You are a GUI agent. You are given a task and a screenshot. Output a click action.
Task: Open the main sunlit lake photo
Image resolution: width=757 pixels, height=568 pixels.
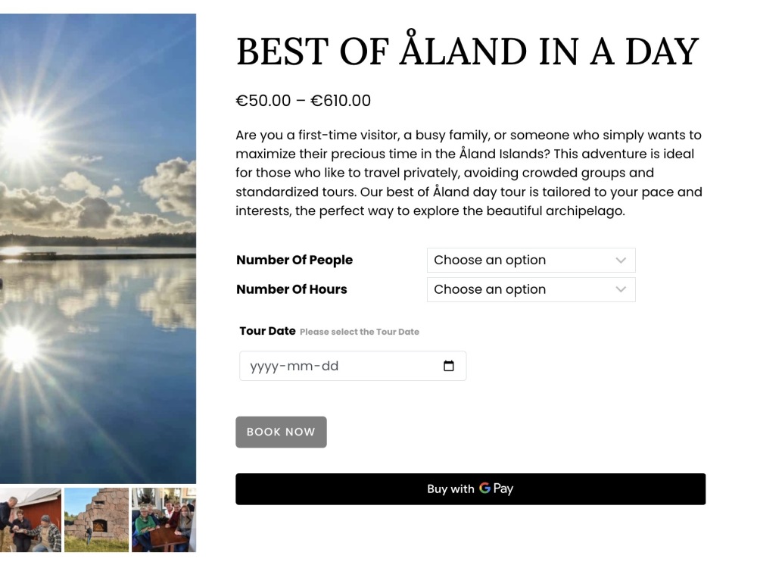[x=98, y=248]
